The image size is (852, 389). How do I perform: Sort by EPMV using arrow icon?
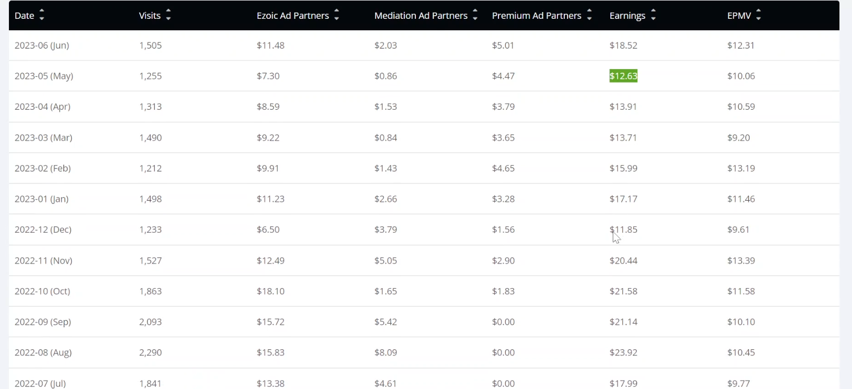coord(759,15)
